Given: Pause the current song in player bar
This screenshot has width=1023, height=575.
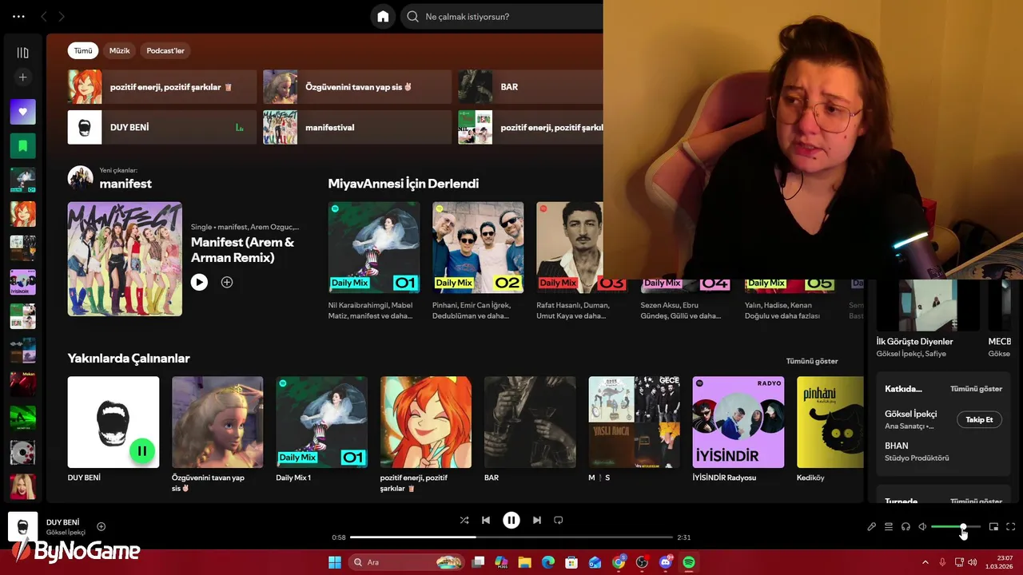Looking at the screenshot, I should tap(511, 520).
